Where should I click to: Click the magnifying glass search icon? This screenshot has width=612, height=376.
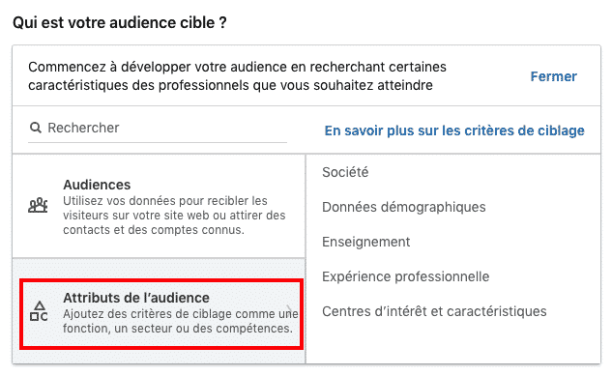36,128
